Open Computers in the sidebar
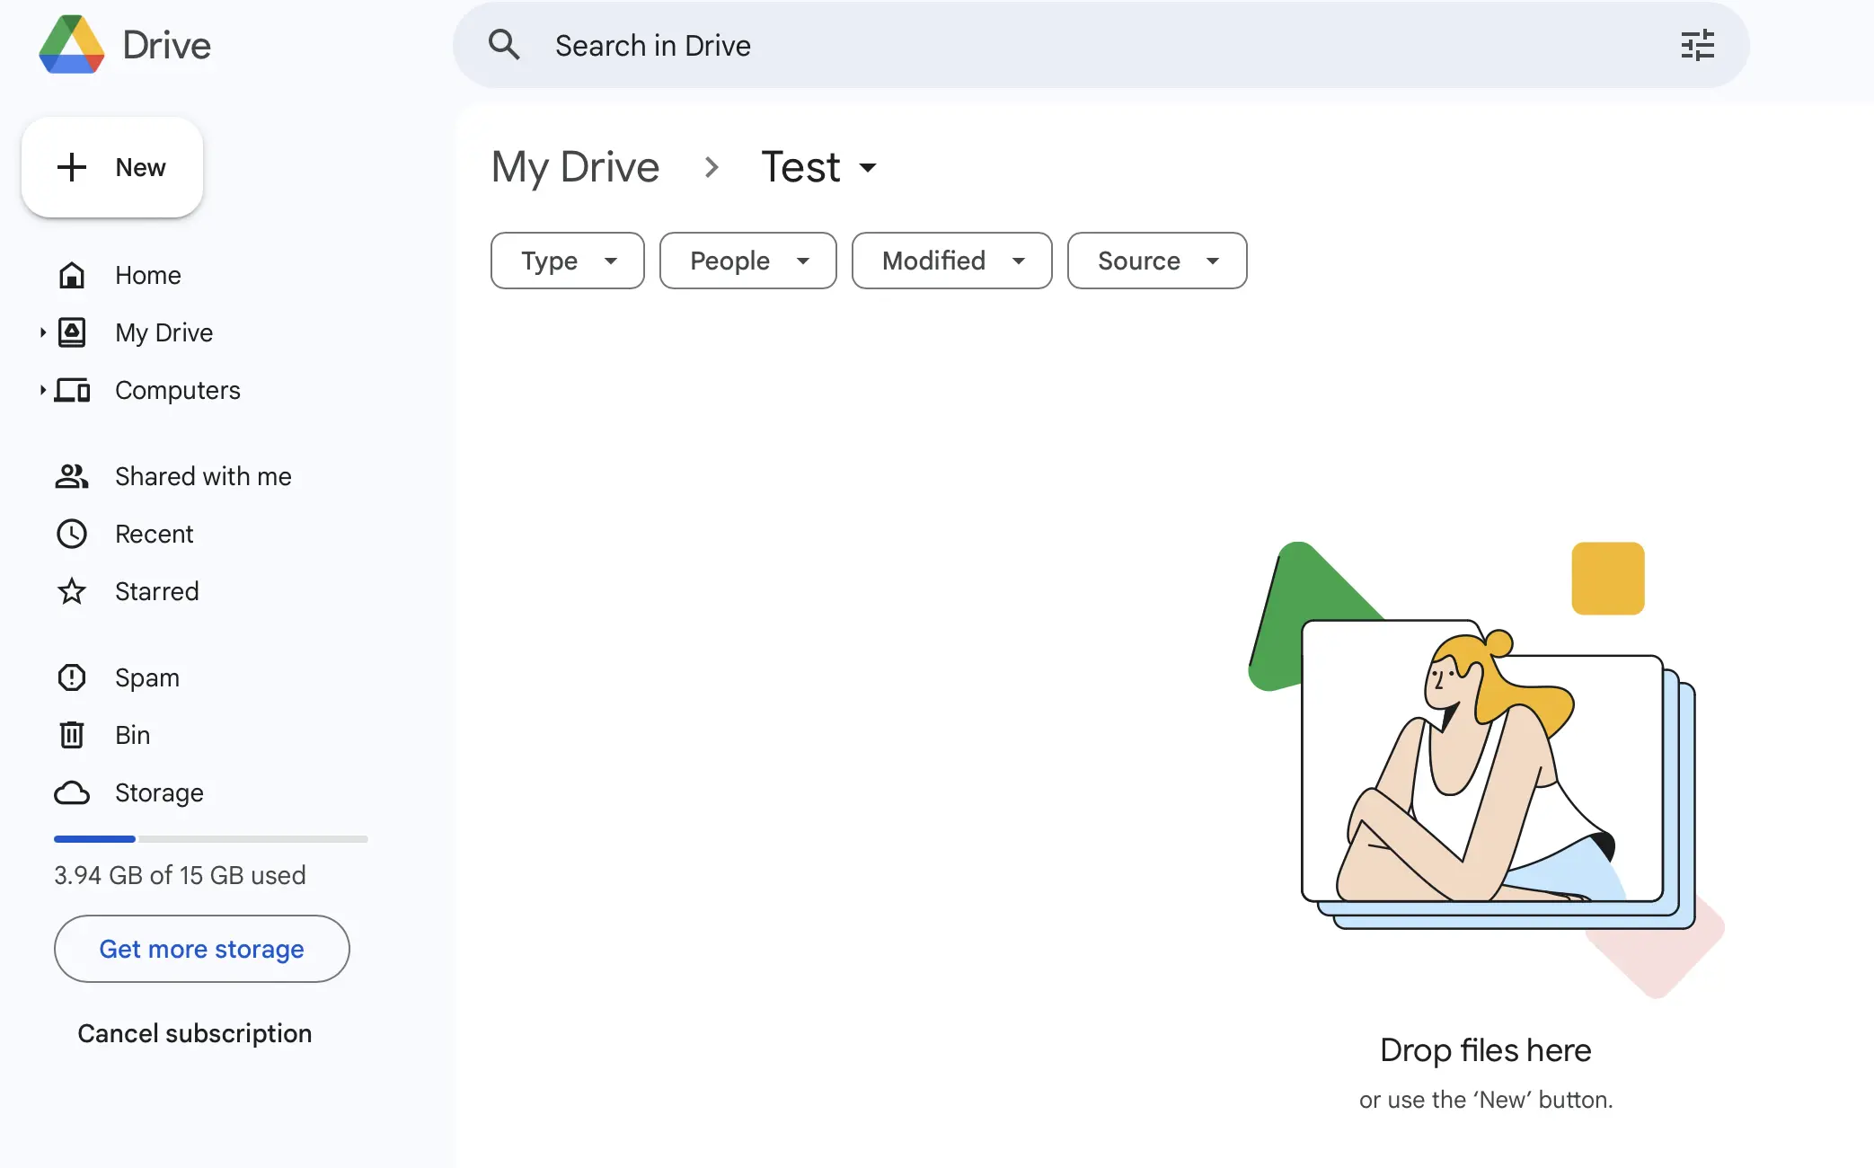The image size is (1874, 1168). pyautogui.click(x=177, y=390)
